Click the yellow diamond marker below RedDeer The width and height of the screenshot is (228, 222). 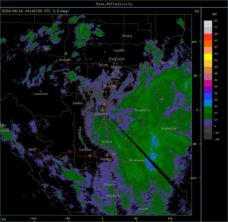click(113, 74)
